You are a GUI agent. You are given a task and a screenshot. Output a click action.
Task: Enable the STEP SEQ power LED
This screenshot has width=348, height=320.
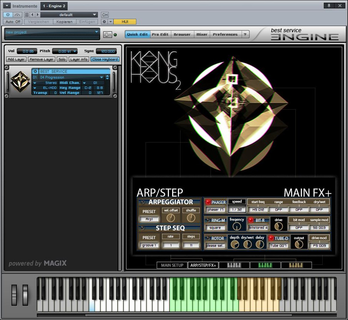pos(142,228)
